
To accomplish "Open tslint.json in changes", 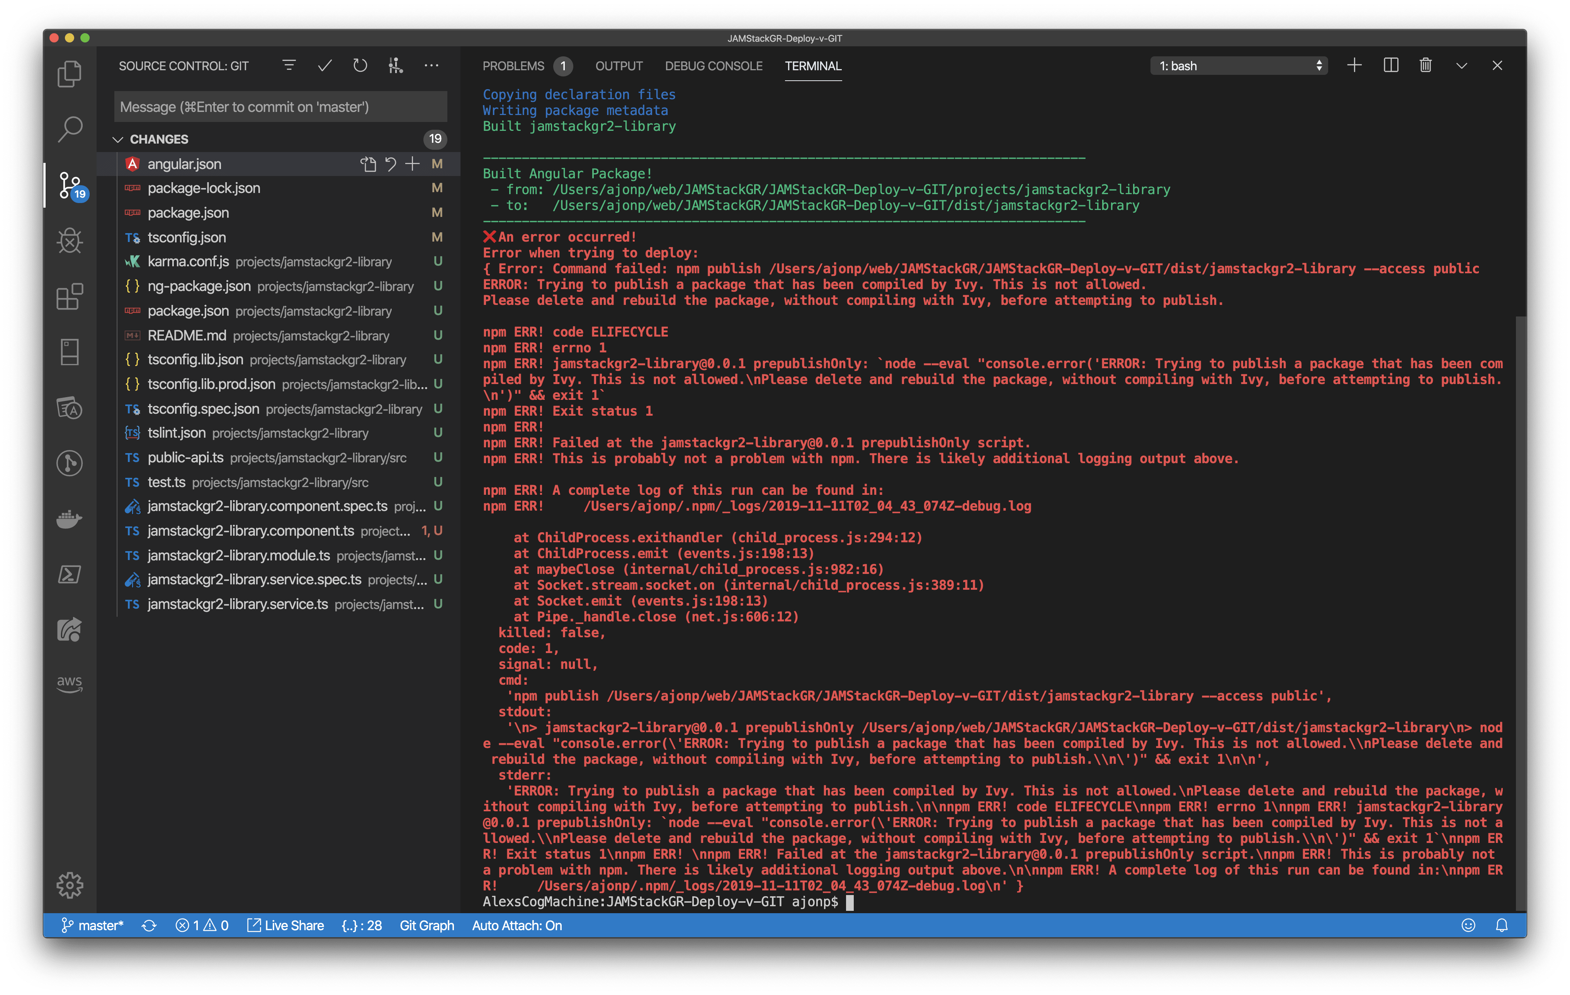I will point(279,433).
